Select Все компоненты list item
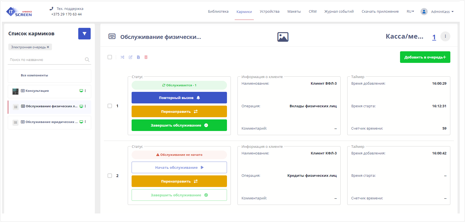The width and height of the screenshot is (465, 222). coord(49,76)
